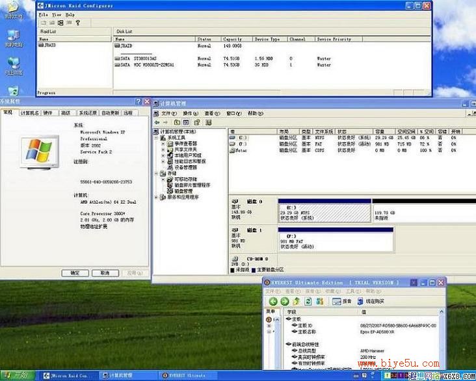Click the 确定 button
This screenshot has height=381, width=476.
coord(75,273)
